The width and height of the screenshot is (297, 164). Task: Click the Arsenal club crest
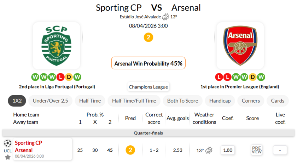(240, 46)
